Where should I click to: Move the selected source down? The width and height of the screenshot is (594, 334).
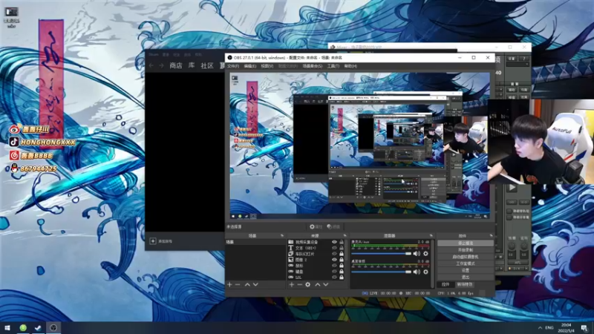[326, 284]
